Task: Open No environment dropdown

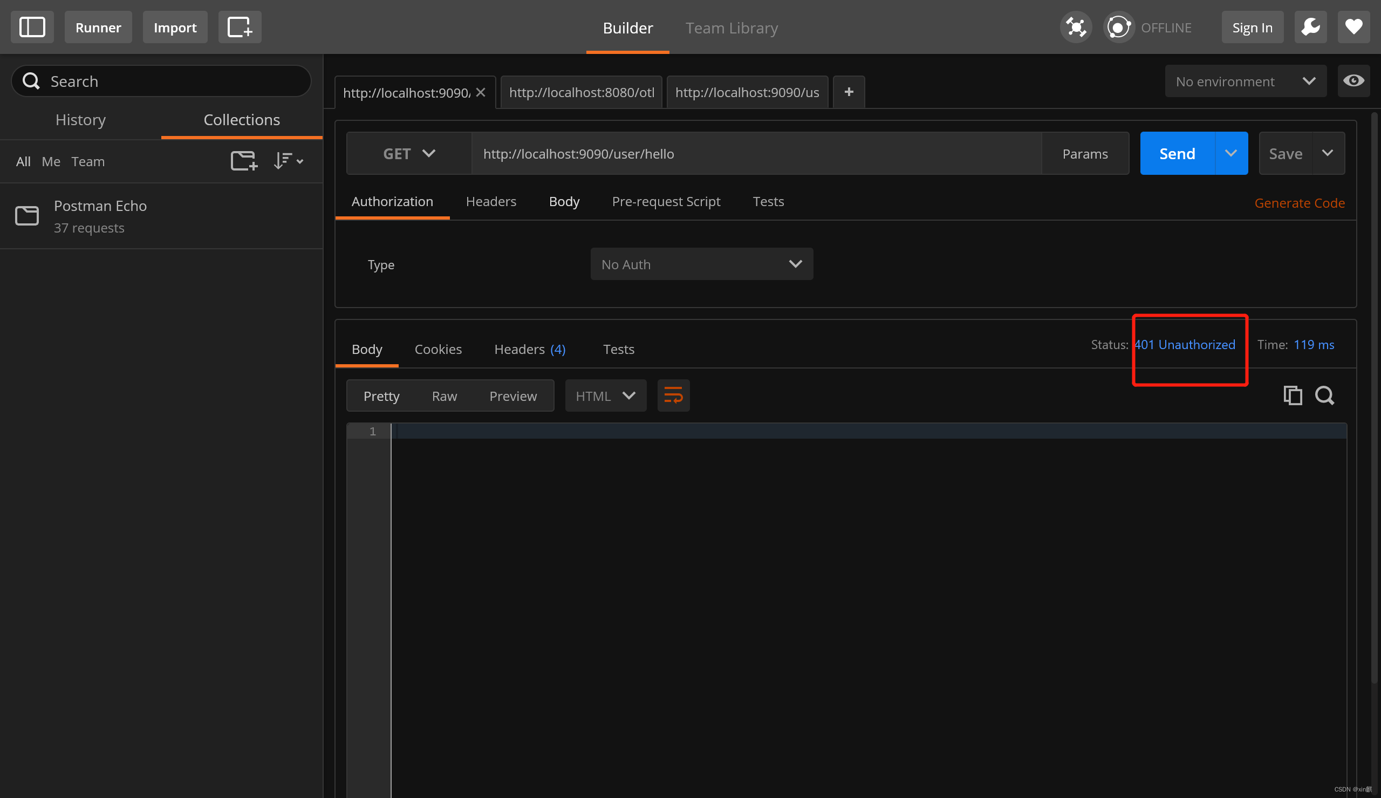Action: point(1245,81)
